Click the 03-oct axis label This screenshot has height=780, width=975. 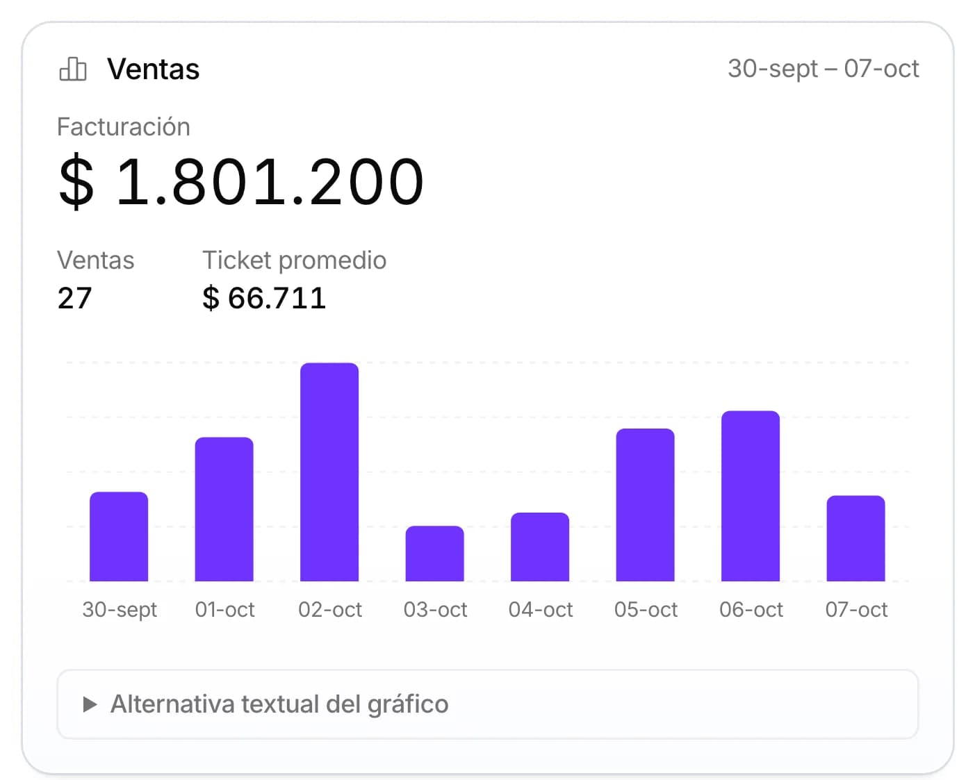click(436, 610)
